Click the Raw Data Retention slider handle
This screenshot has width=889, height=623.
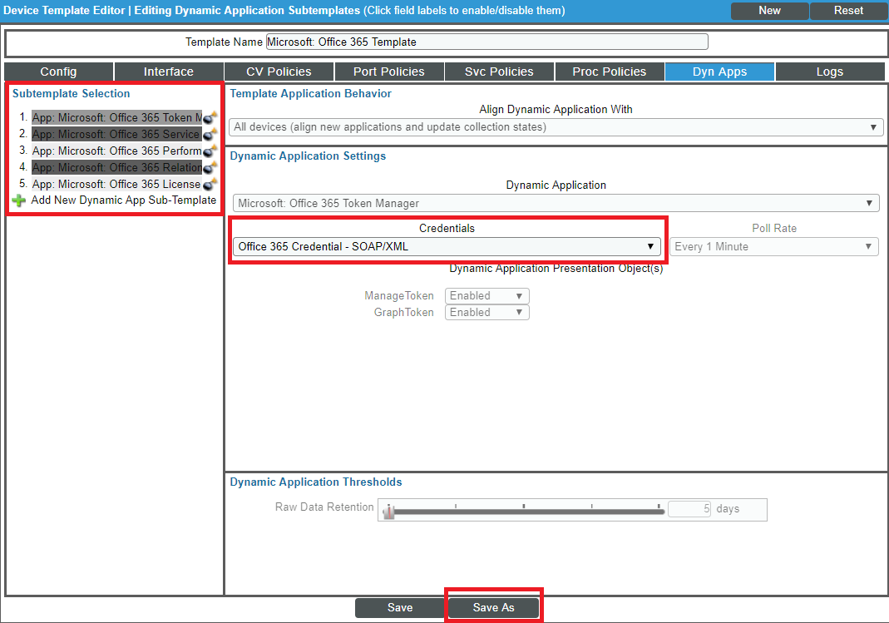388,512
